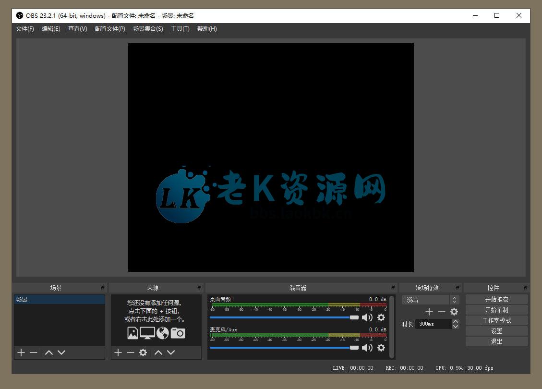Open 设置 from controls panel
542x389 pixels.
coord(497,331)
